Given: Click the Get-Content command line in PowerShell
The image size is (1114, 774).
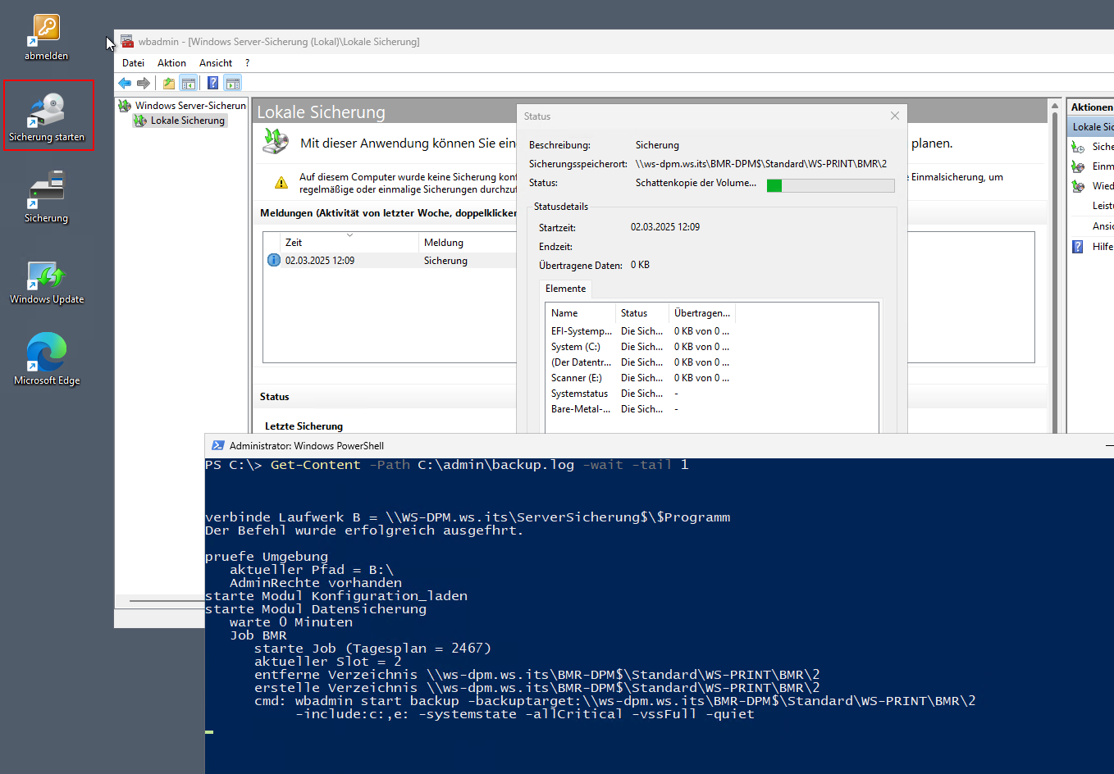Looking at the screenshot, I should point(447,465).
